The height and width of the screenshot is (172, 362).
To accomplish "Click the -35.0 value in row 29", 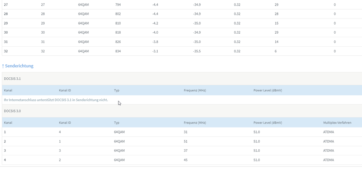I will [197, 23].
